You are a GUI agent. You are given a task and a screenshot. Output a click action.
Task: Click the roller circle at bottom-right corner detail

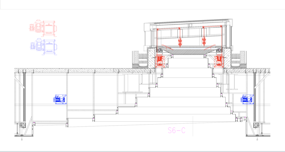tap(256, 125)
